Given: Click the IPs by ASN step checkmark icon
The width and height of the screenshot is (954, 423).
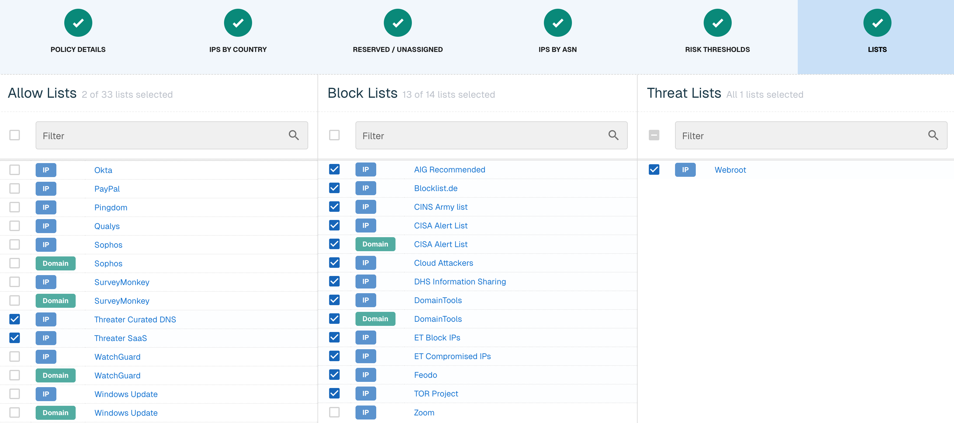Looking at the screenshot, I should coord(558,23).
